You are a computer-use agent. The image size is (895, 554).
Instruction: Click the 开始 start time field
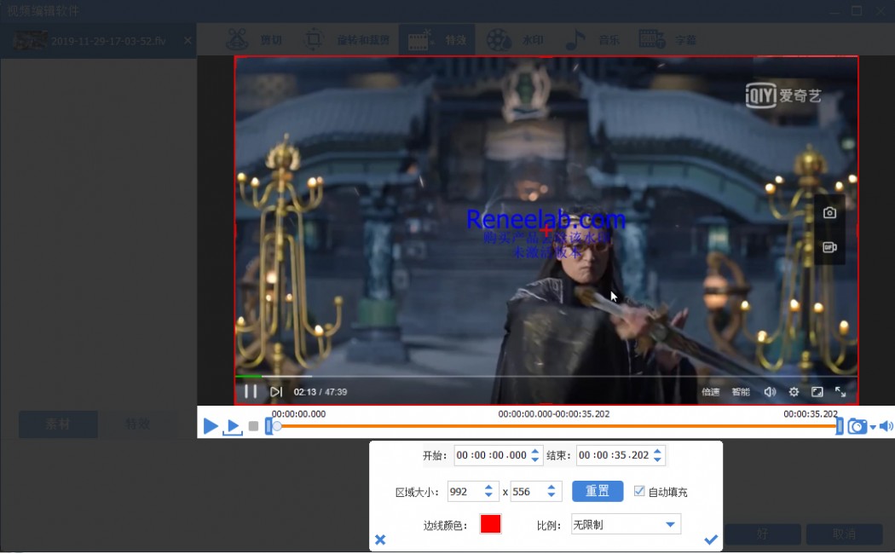(492, 455)
